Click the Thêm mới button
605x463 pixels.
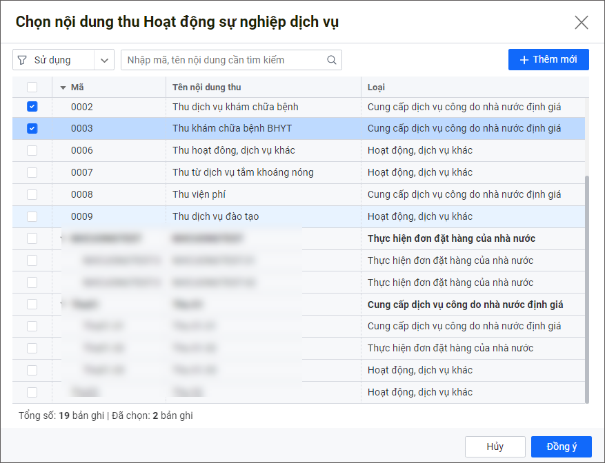548,59
